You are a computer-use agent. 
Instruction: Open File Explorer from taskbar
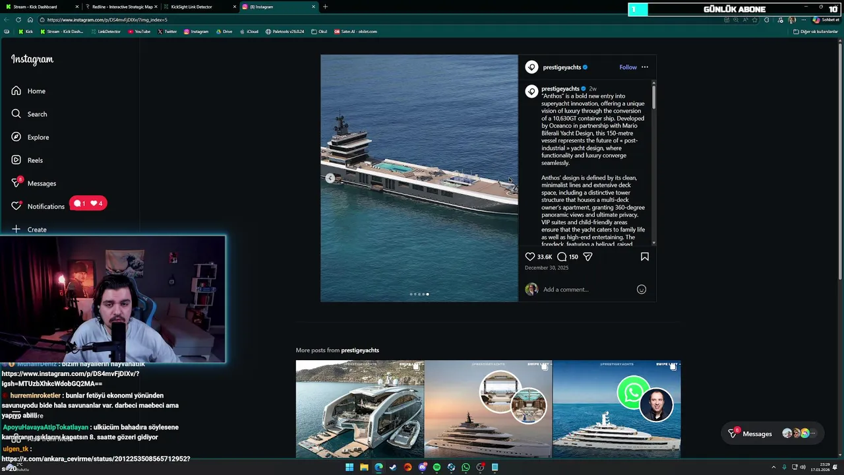[x=364, y=467]
